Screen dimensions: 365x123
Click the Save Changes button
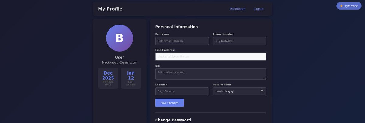tap(169, 103)
